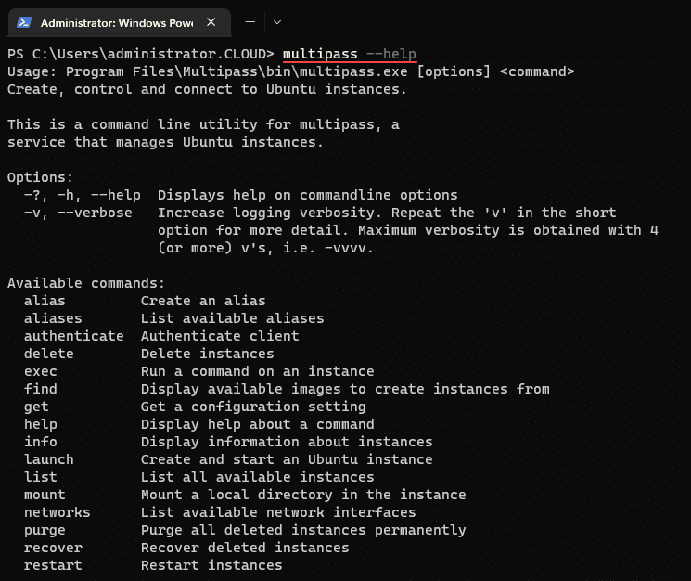Click 'Display information about instances' description
This screenshot has width=691, height=581.
(287, 442)
